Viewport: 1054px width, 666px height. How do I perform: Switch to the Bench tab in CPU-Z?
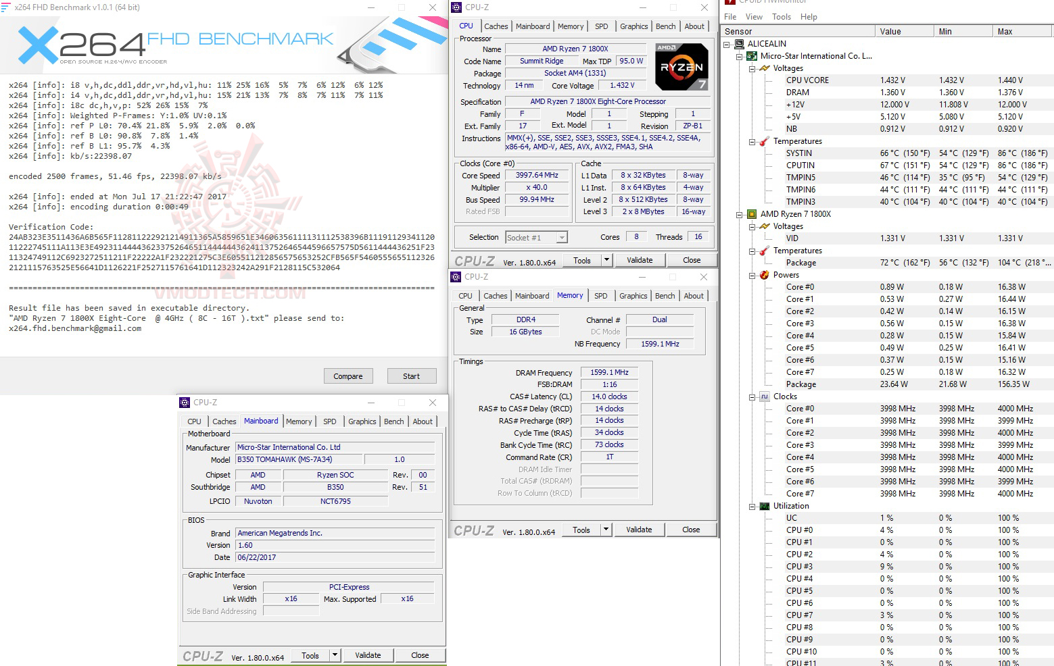[x=665, y=26]
